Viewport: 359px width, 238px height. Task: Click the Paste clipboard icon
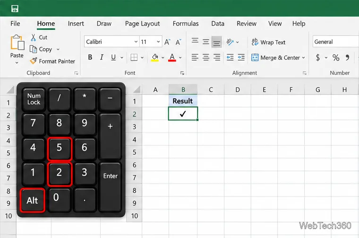[17, 42]
